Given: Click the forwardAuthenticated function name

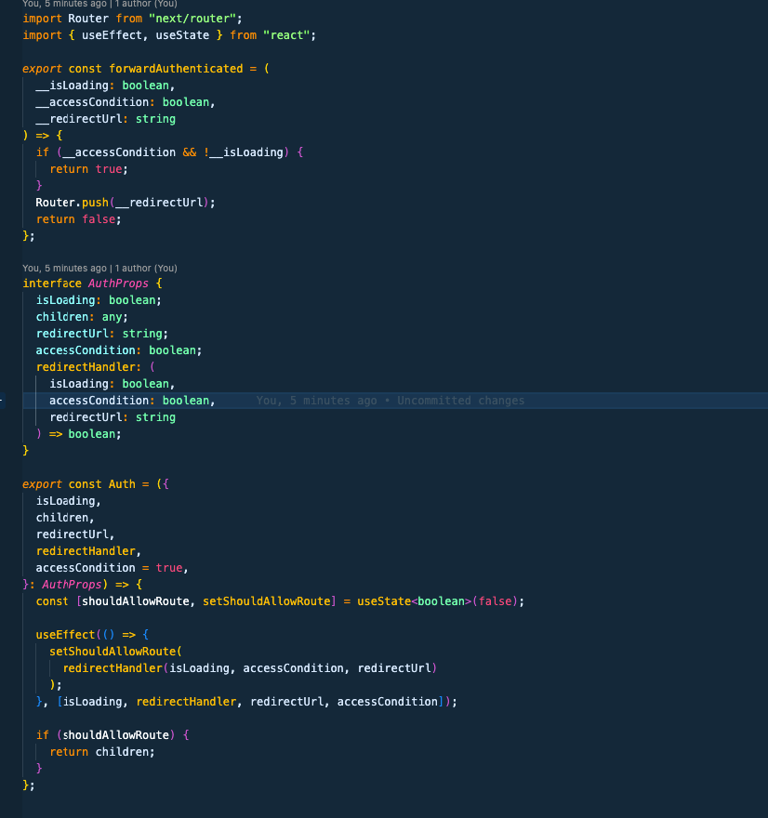Looking at the screenshot, I should point(176,69).
